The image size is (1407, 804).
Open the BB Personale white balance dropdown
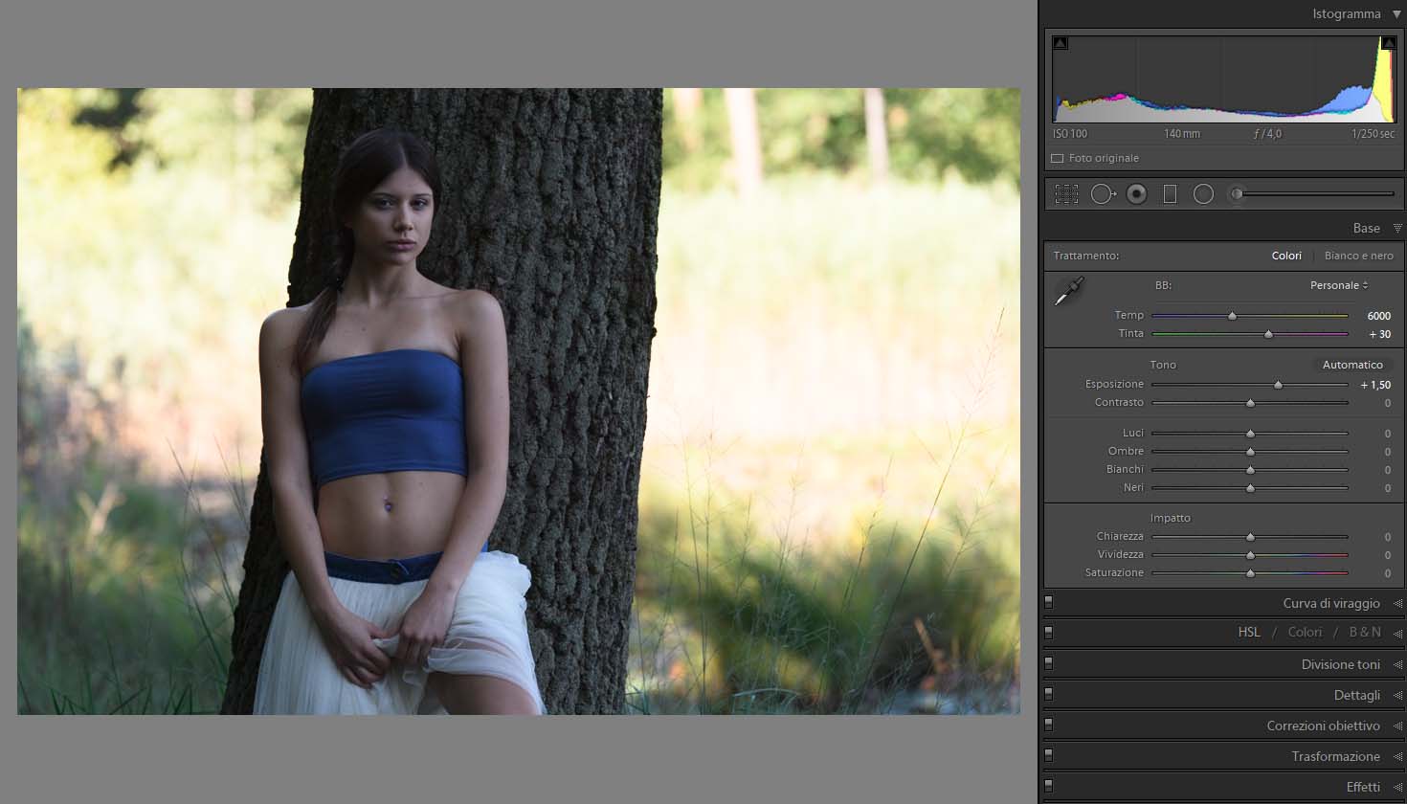pyautogui.click(x=1338, y=285)
